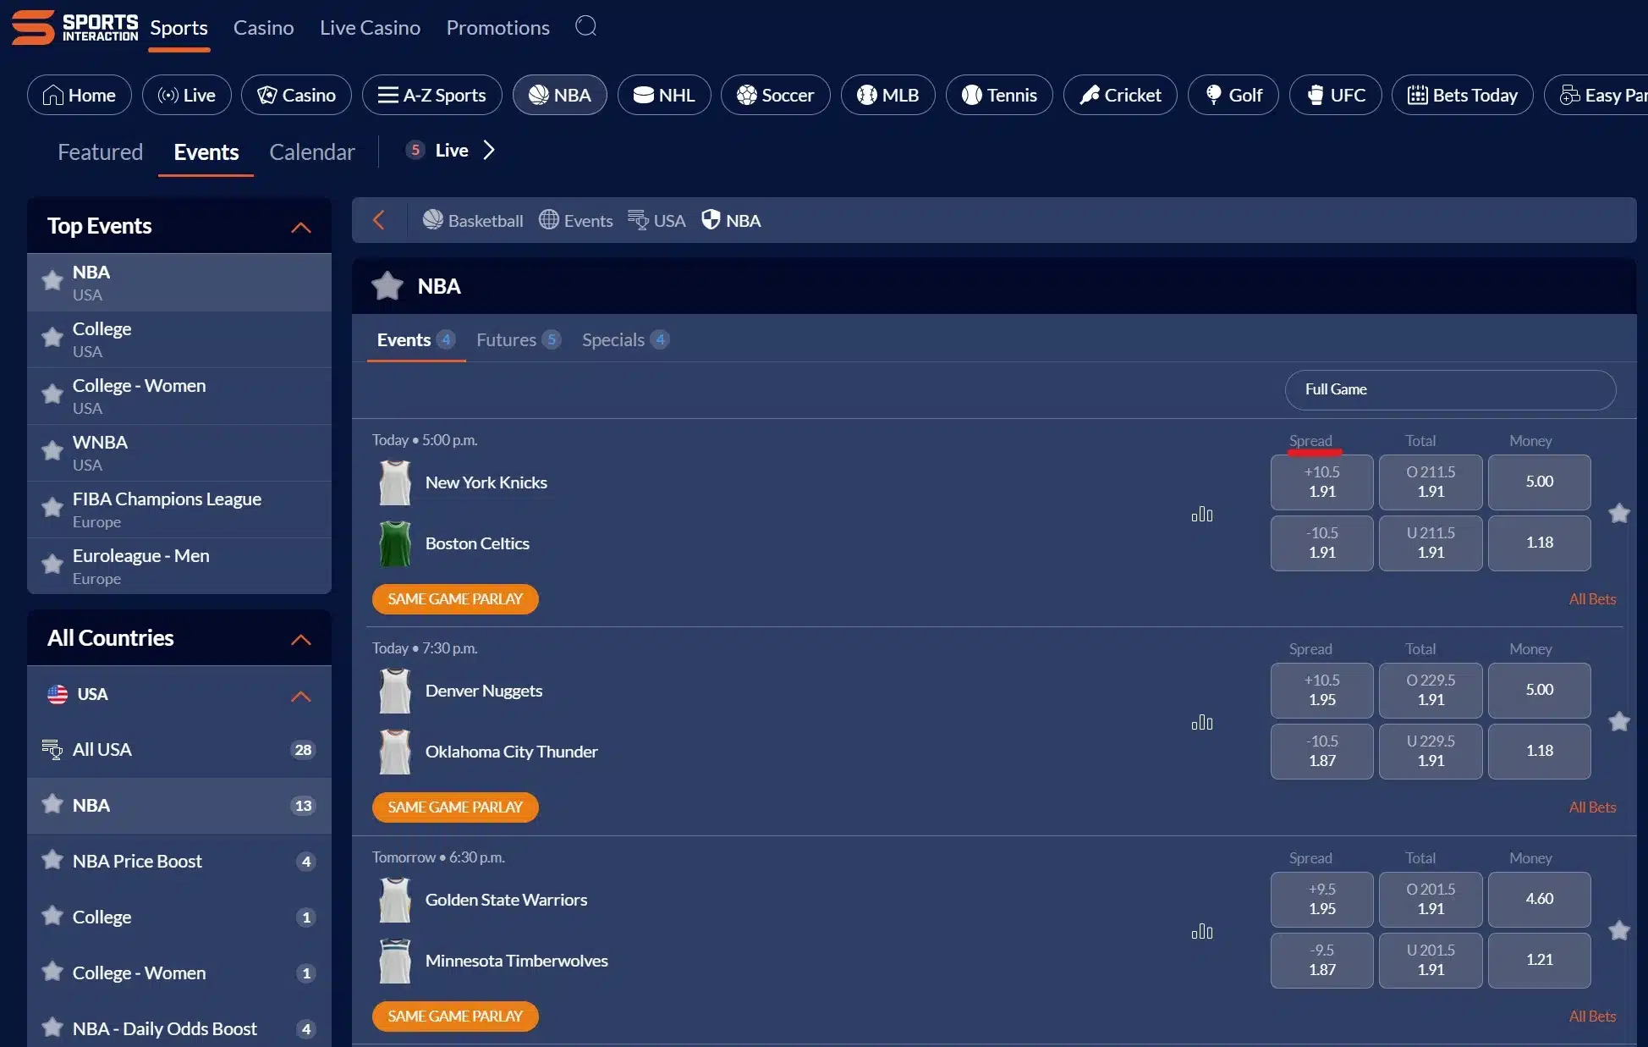
Task: Click the Golden State Warriors jersey icon
Action: pos(395,900)
